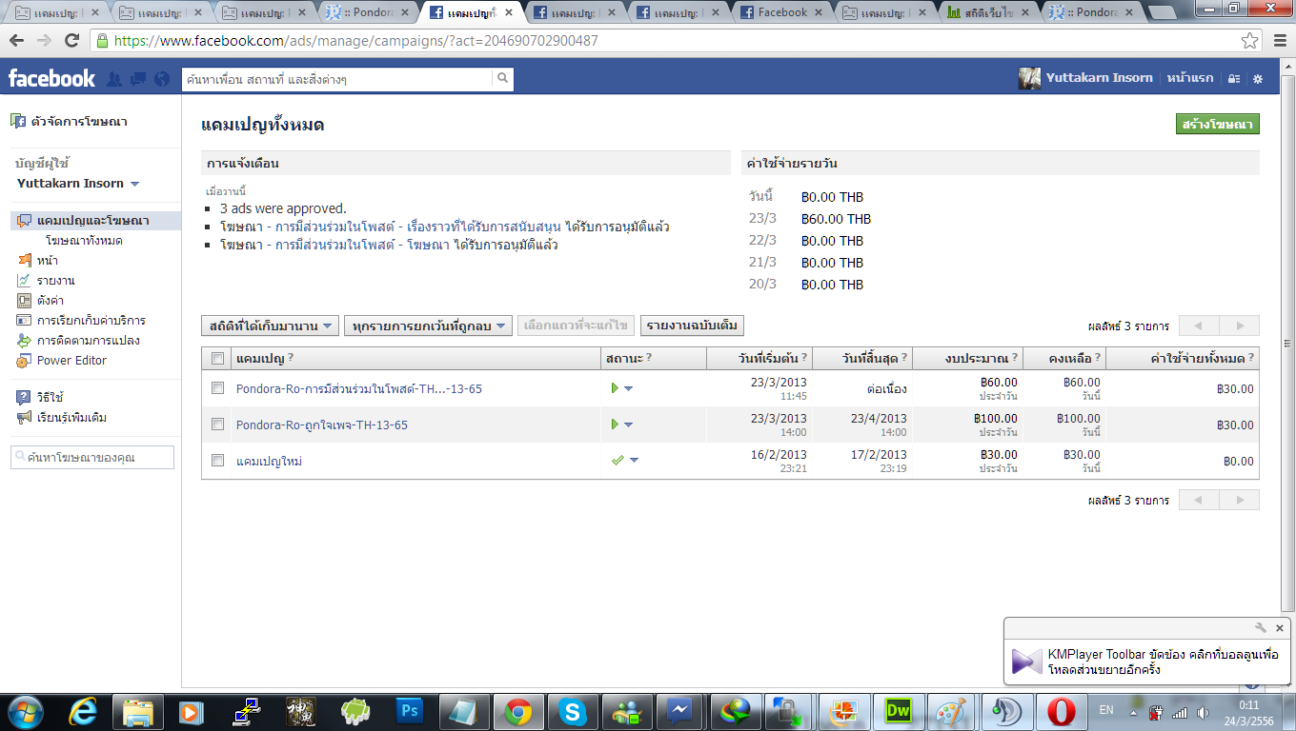Open Facebook friend requests icon

114,79
